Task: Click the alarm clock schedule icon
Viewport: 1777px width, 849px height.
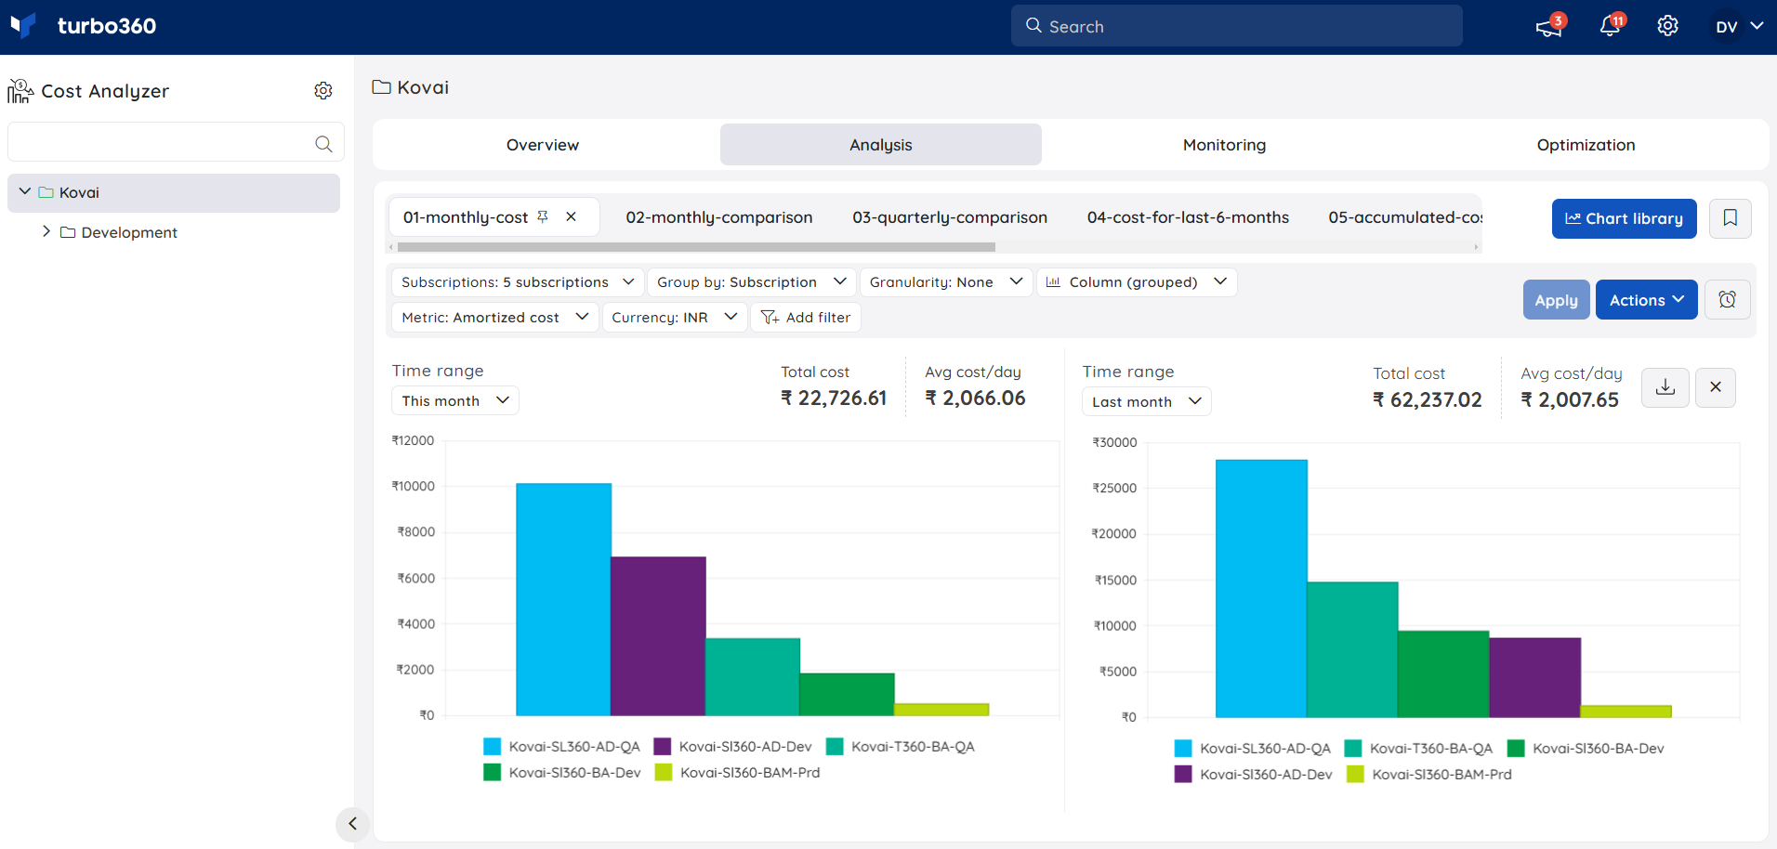Action: coord(1727,300)
